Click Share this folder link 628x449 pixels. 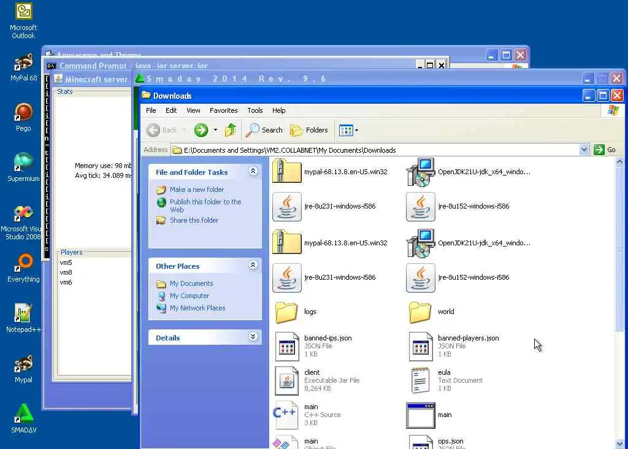pos(194,220)
